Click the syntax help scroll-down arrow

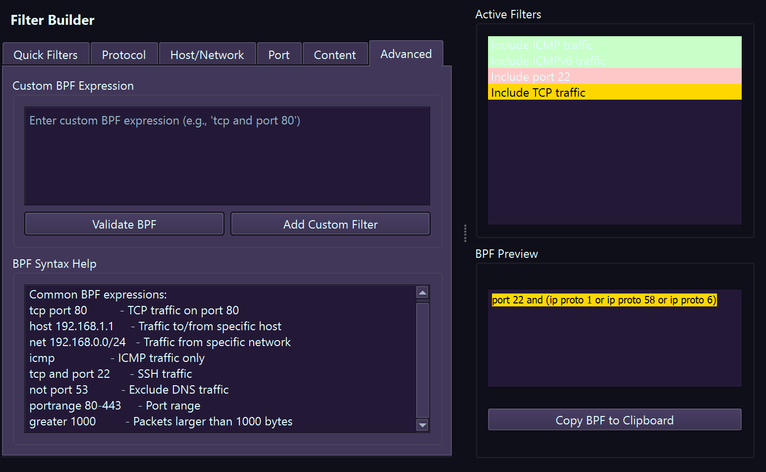click(422, 425)
